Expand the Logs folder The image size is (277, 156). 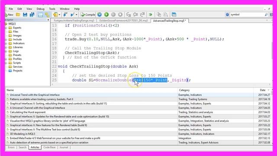(6, 51)
